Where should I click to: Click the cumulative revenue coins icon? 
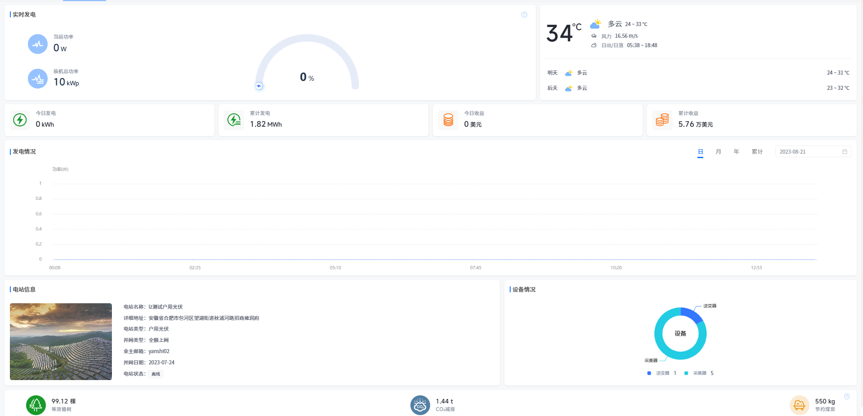click(662, 120)
